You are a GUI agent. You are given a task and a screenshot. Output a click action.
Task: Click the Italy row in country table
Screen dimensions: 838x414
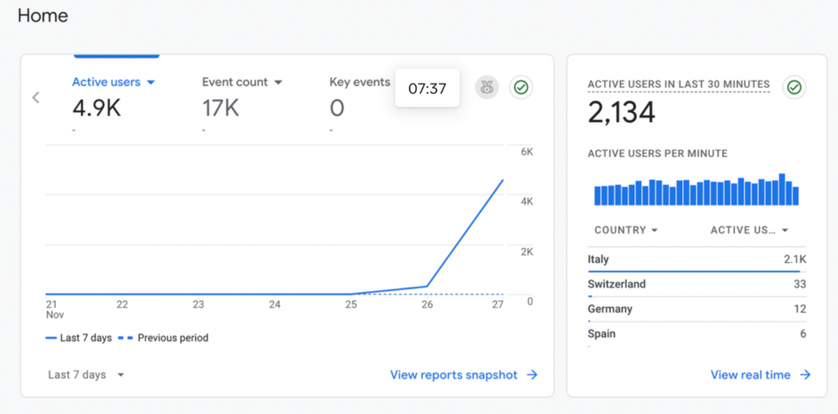(x=697, y=260)
